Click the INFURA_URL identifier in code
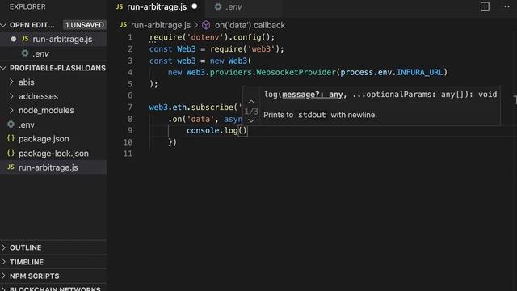 (420, 72)
